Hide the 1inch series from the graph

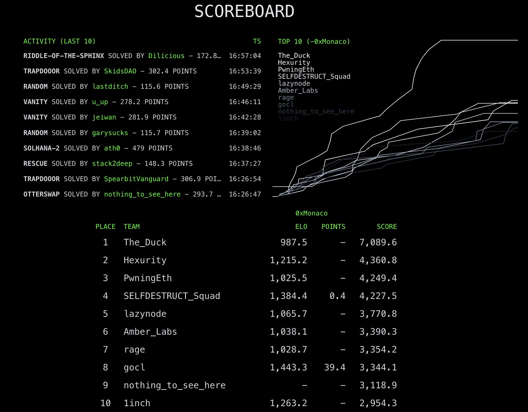pos(288,118)
